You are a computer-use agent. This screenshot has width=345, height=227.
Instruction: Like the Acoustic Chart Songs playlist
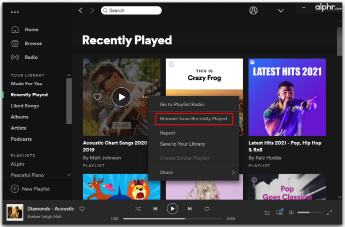(97, 97)
